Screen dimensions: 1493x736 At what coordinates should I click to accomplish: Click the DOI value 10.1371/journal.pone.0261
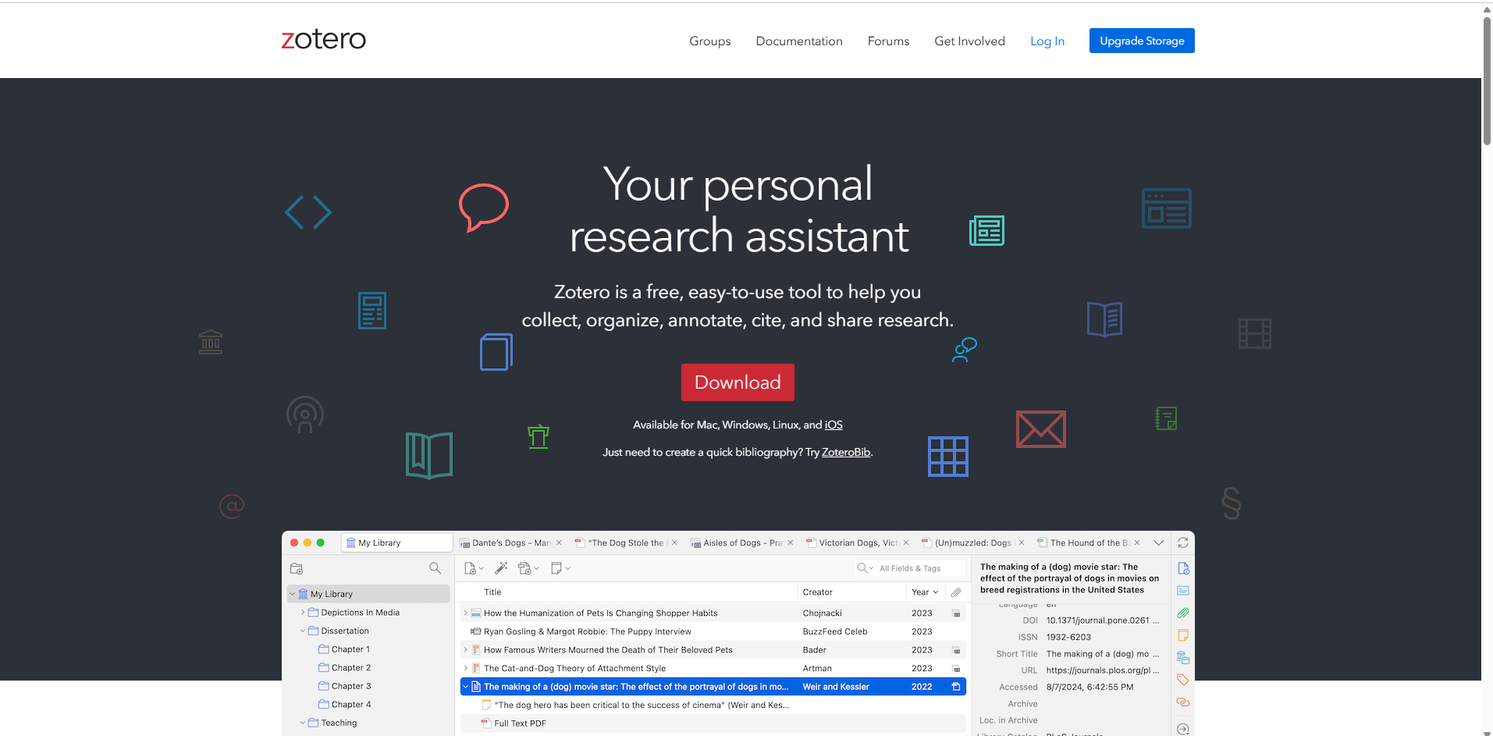[x=1103, y=620]
